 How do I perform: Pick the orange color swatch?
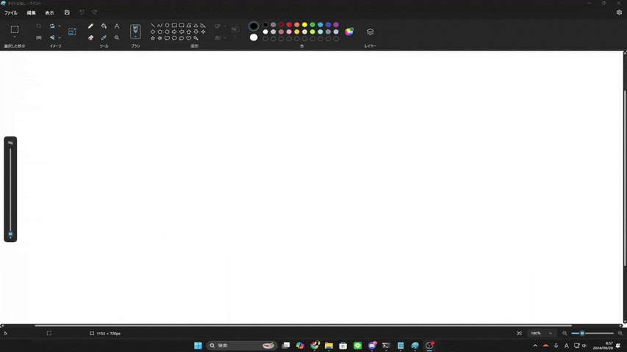click(x=297, y=25)
